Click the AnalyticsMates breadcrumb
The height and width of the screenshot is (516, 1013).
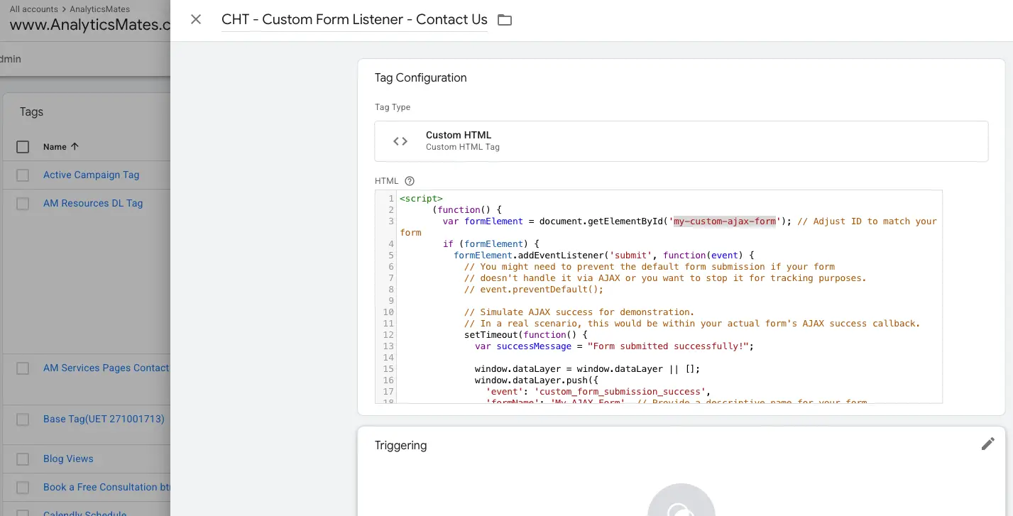[x=99, y=9]
